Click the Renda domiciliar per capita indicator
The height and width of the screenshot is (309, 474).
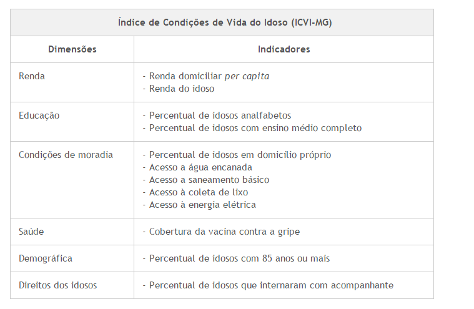coord(209,76)
